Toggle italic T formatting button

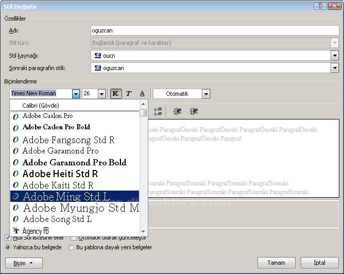[129, 93]
